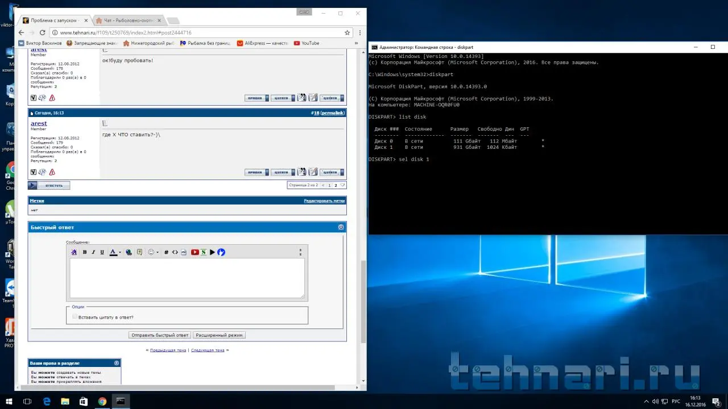Open 'Предыдущая тема' link
This screenshot has height=409, width=728.
click(168, 350)
